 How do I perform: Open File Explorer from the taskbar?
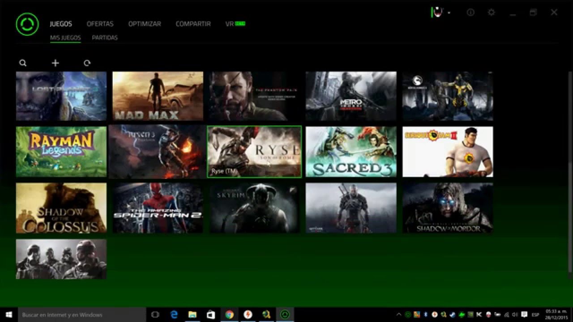coord(192,315)
